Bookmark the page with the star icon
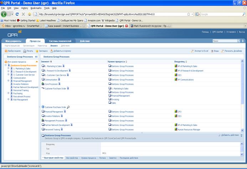 coord(189,14)
